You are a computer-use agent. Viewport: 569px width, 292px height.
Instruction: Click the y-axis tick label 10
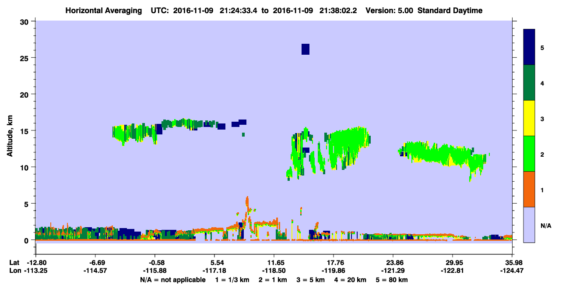25,167
